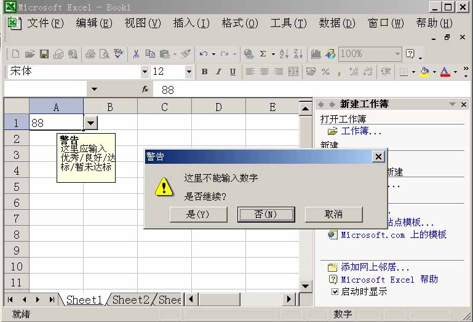Click the AutoSum sigma icon
The width and height of the screenshot is (473, 322).
263,54
